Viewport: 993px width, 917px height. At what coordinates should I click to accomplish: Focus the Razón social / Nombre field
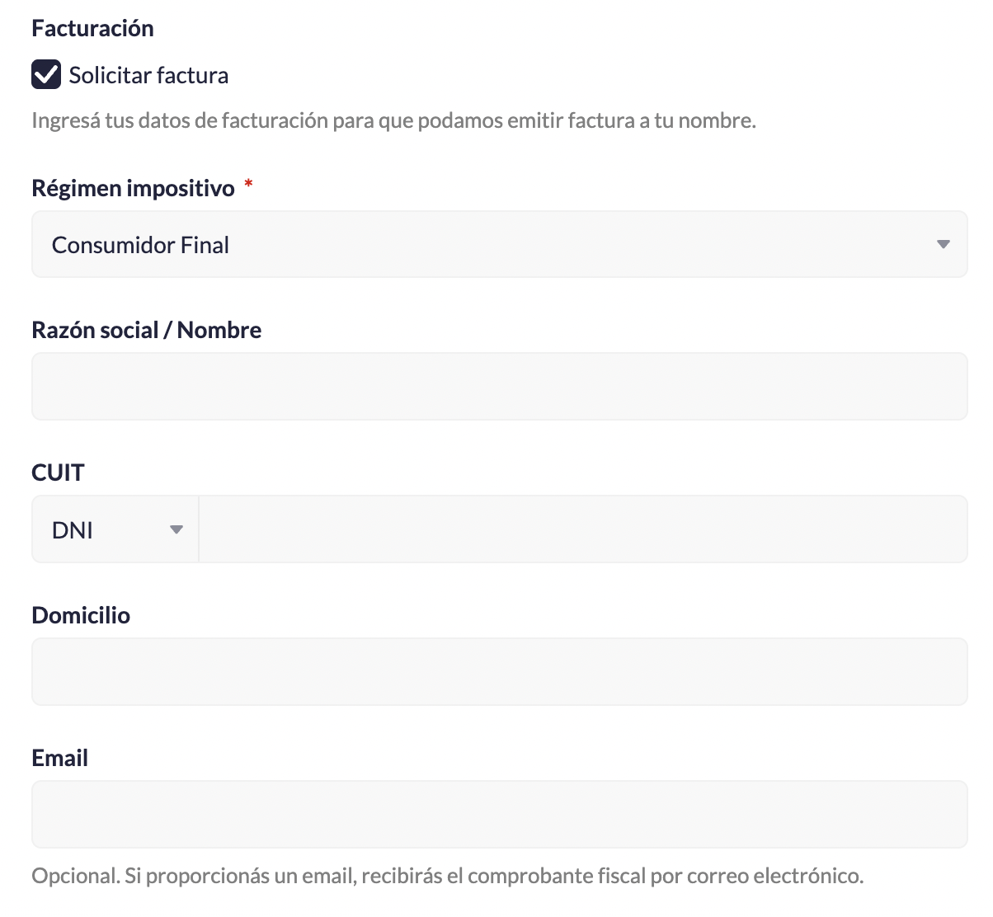(498, 387)
